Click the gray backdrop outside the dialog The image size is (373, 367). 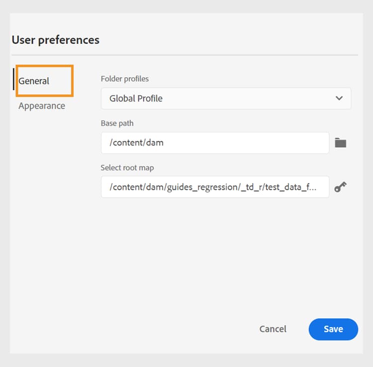click(365, 199)
